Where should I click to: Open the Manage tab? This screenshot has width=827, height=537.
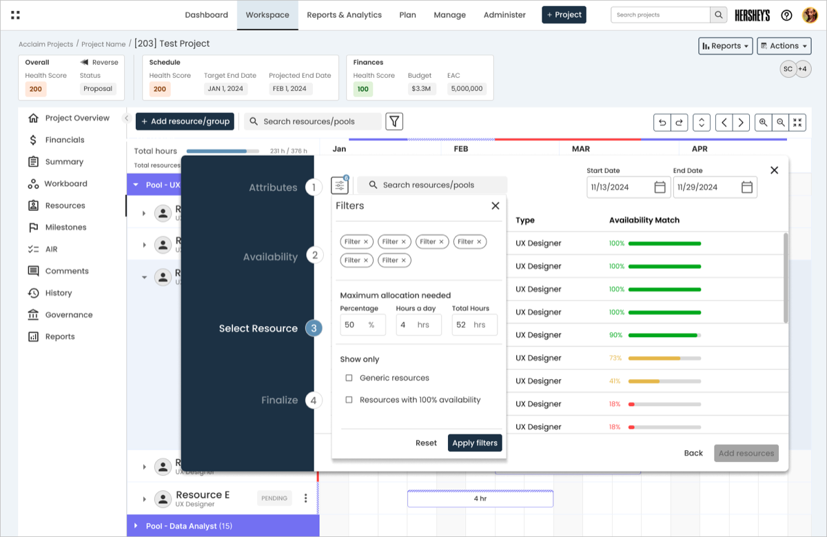coord(449,14)
